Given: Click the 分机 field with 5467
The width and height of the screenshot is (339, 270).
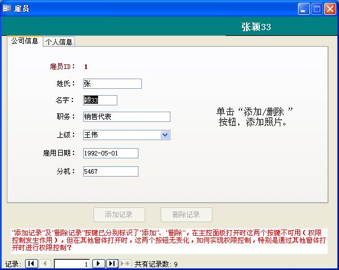Looking at the screenshot, I should [111, 171].
